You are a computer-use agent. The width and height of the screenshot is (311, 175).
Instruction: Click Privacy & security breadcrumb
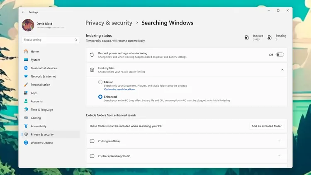coord(109,23)
